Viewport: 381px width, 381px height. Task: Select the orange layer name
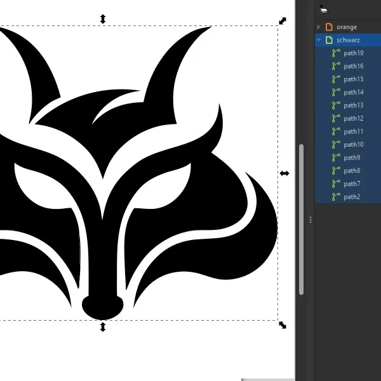[x=347, y=27]
